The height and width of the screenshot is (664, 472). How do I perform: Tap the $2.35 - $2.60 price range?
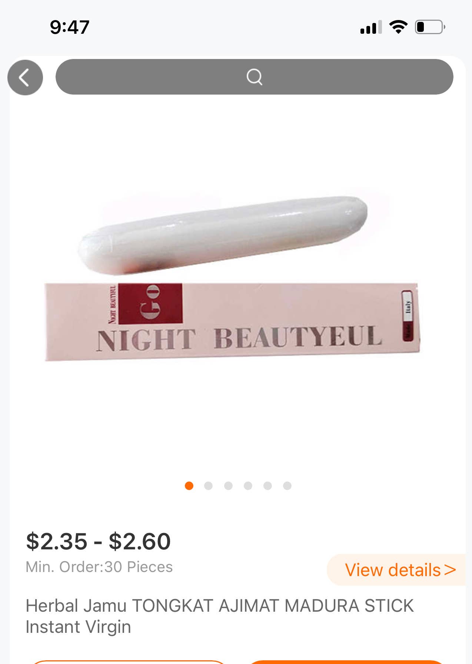coord(98,541)
